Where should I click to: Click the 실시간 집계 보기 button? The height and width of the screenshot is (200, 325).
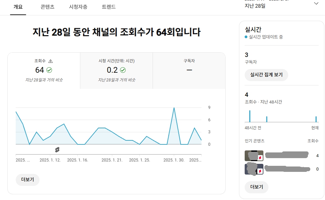click(266, 75)
